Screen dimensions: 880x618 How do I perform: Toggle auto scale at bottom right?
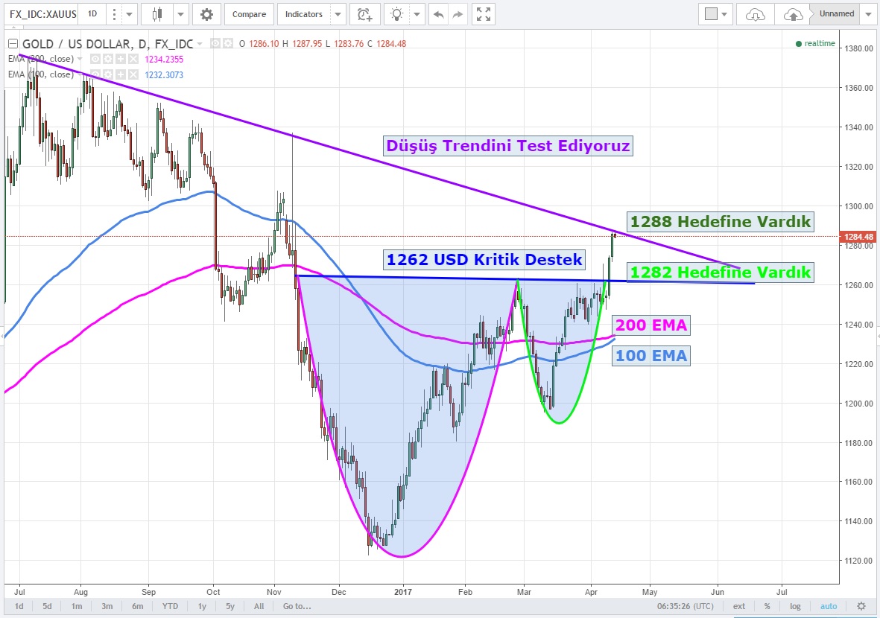click(828, 606)
